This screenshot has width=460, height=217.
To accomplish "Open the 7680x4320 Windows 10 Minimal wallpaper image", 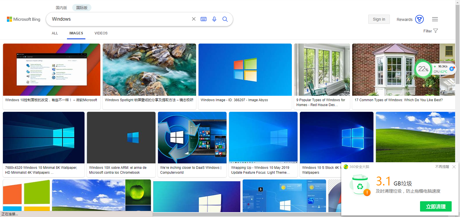I will (44, 138).
